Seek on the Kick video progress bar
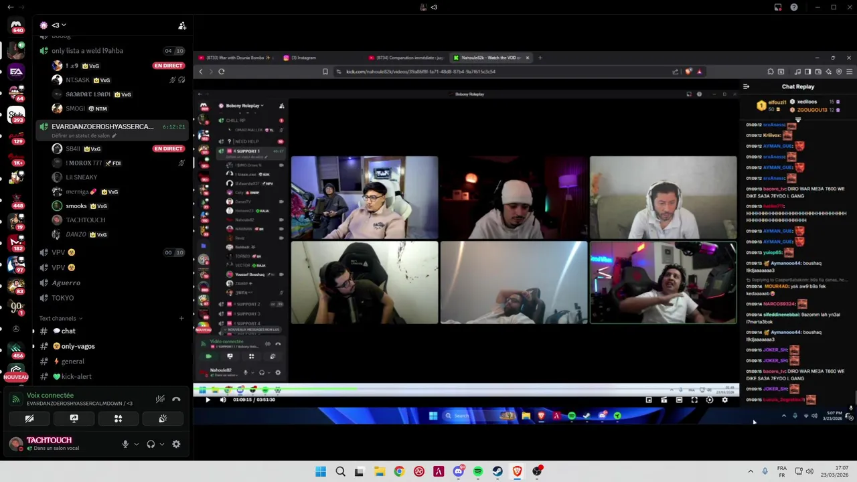This screenshot has width=857, height=482. click(466, 390)
